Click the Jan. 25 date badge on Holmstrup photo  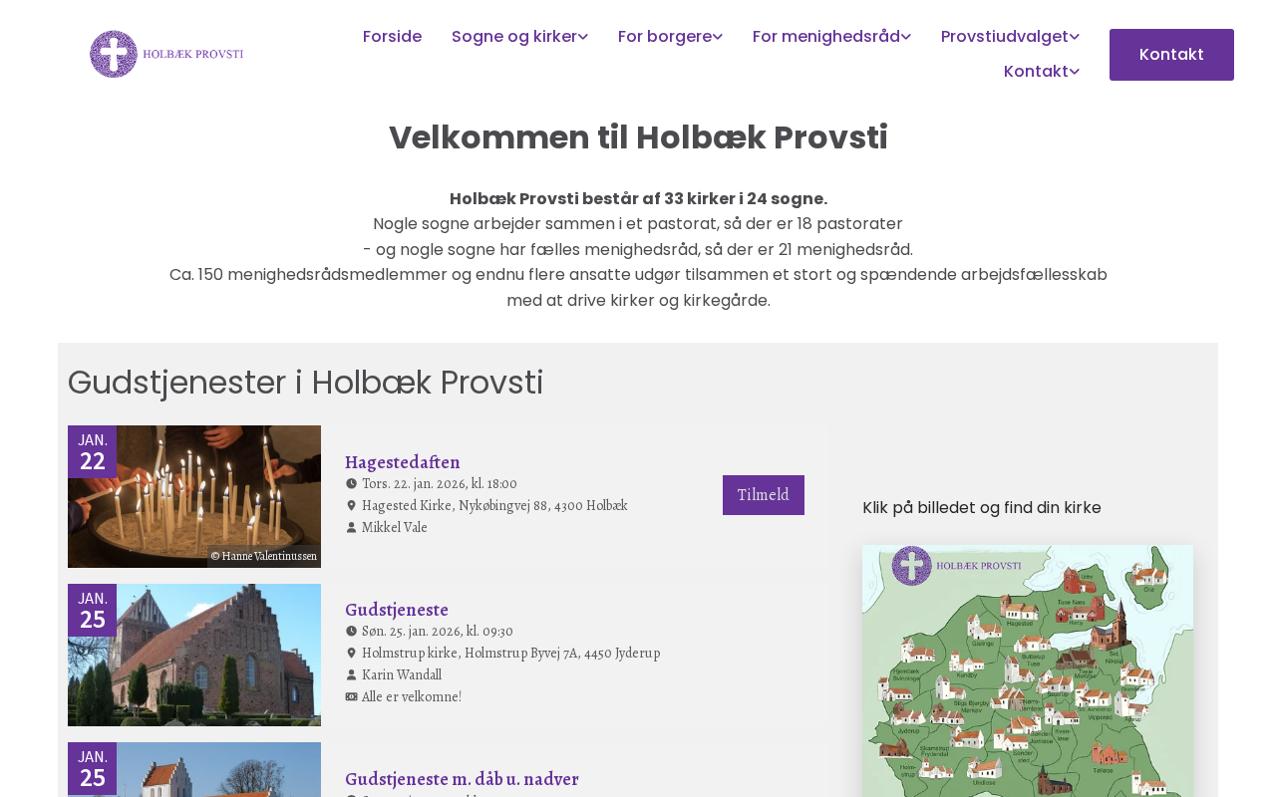coord(92,610)
